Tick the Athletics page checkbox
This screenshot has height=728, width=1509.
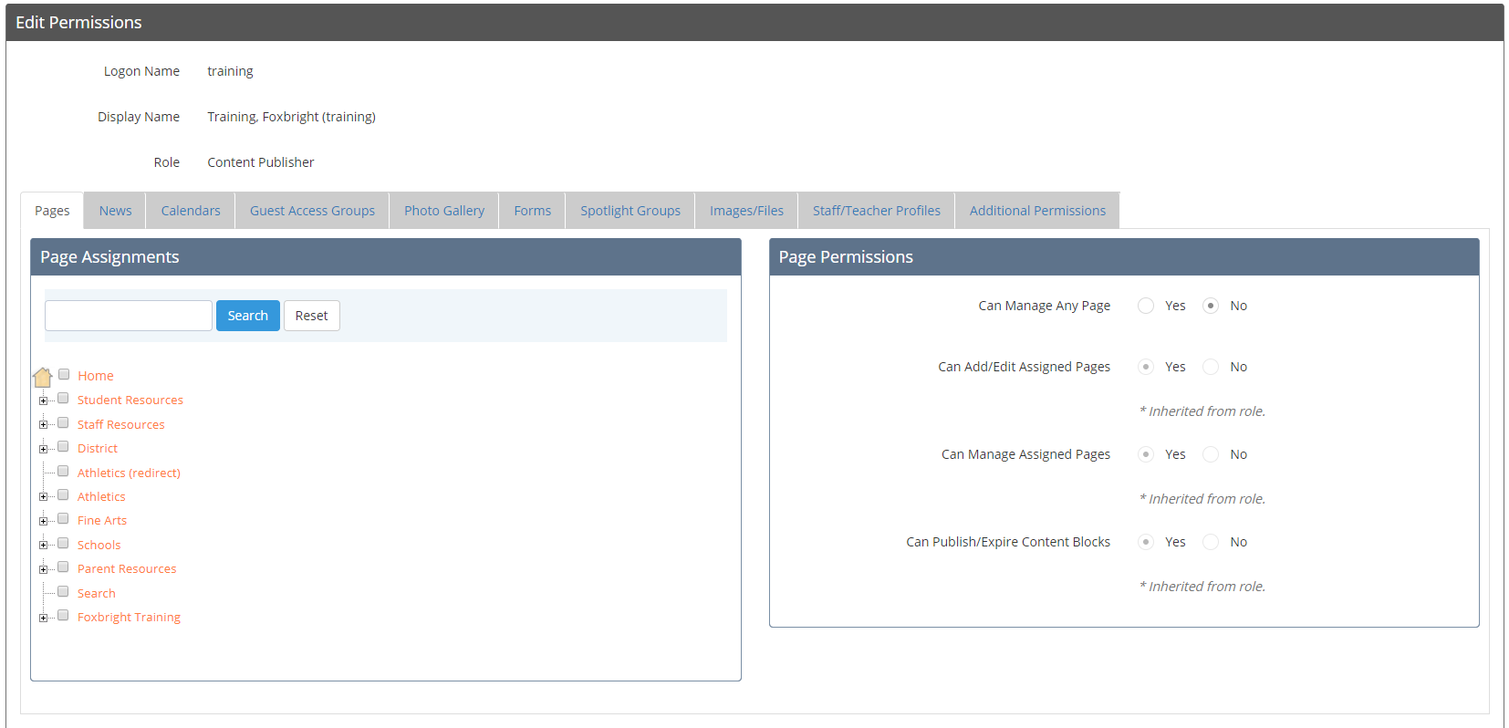click(63, 494)
